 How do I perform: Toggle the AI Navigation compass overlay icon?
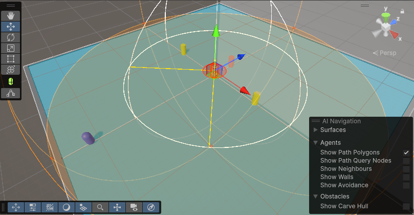click(151, 207)
